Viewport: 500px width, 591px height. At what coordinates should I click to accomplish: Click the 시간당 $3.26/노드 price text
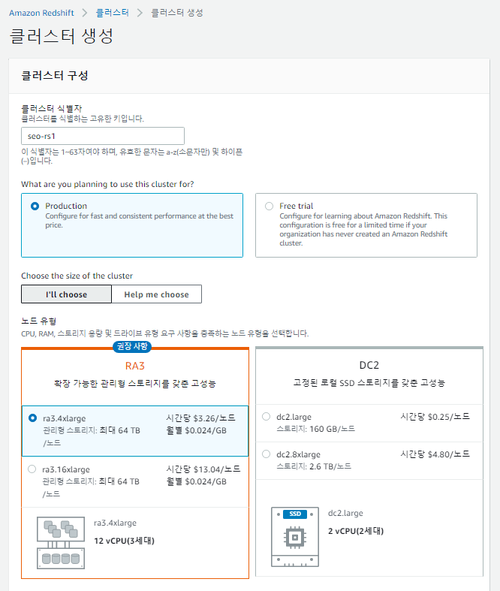(201, 418)
